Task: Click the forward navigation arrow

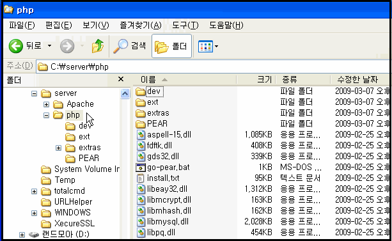Action: (x=67, y=46)
